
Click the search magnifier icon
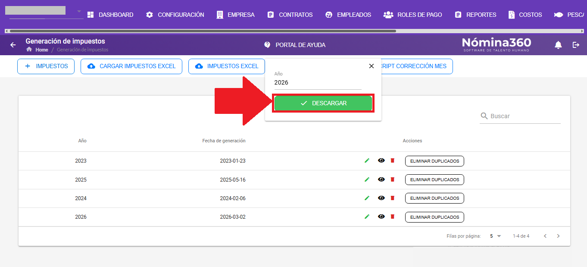(484, 116)
